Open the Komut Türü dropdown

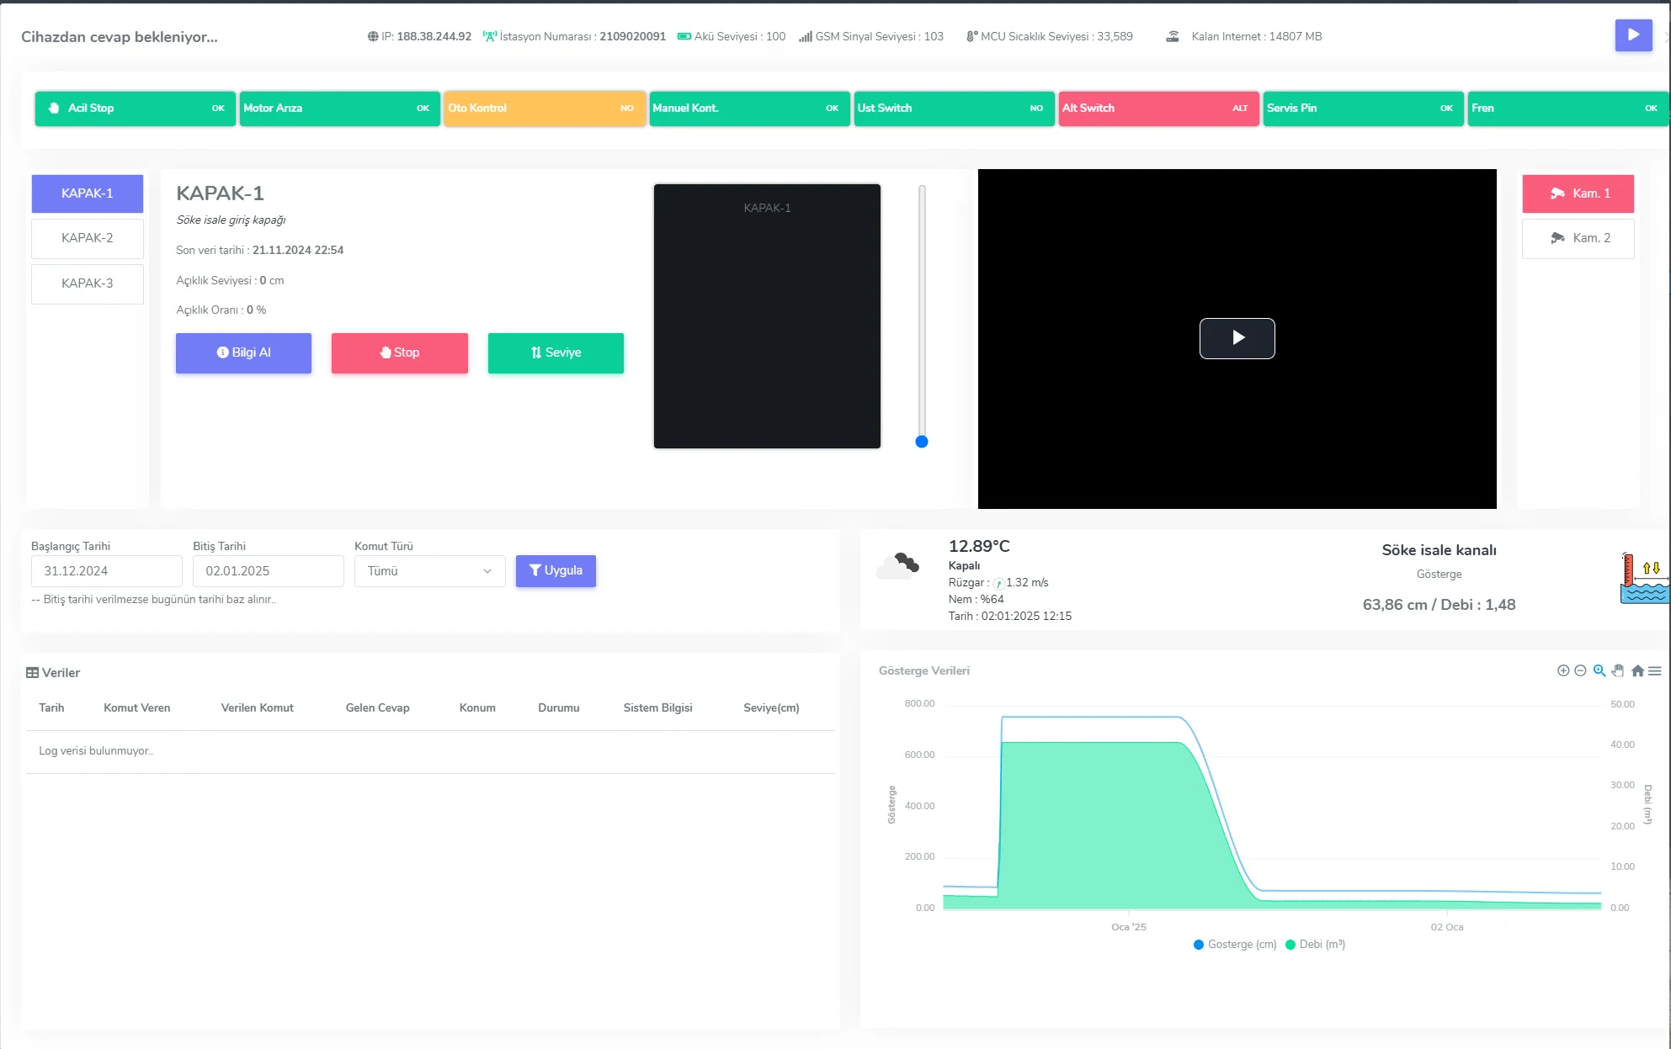coord(429,571)
